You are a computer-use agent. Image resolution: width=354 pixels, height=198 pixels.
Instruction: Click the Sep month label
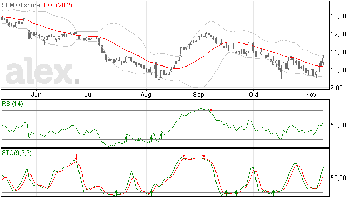[198, 94]
